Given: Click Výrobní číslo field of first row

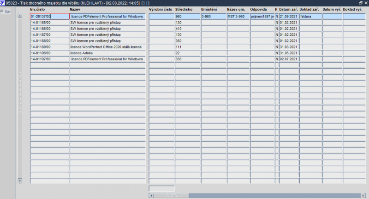Looking at the screenshot, I should (161, 16).
